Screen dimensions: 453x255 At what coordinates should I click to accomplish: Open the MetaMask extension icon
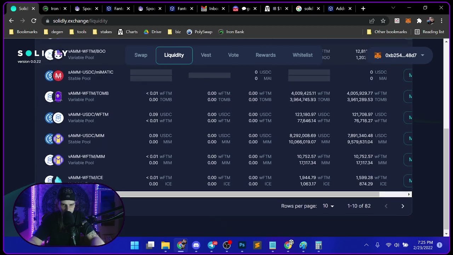point(408,21)
